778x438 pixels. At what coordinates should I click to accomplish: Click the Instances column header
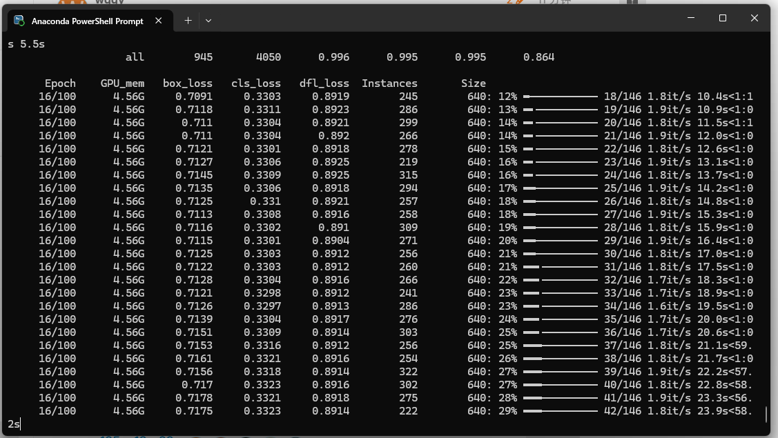[389, 83]
